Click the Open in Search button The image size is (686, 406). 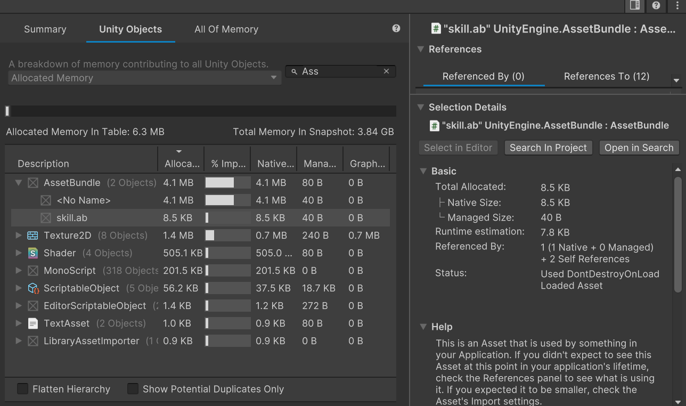click(639, 148)
